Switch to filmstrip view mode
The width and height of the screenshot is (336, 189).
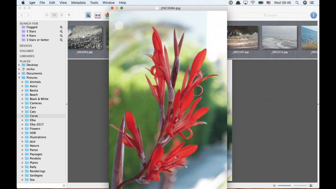[x=54, y=15]
